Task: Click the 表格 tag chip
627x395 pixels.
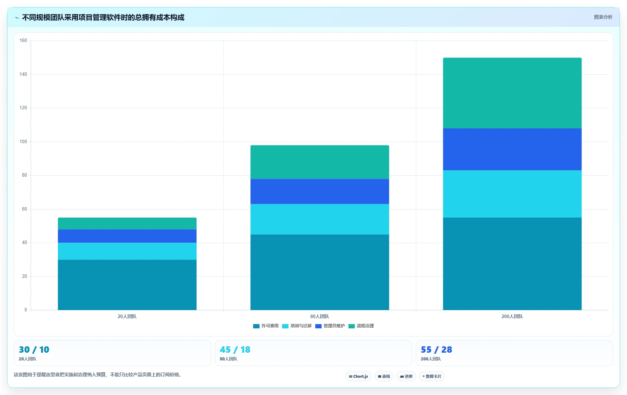Action: tap(384, 376)
